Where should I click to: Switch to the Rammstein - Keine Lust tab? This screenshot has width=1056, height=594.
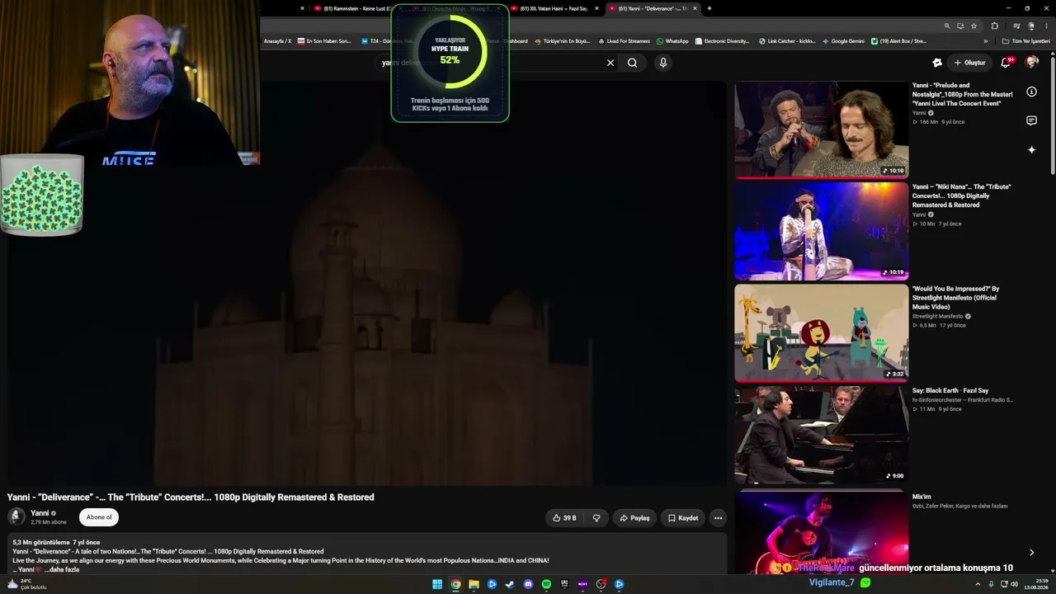351,8
